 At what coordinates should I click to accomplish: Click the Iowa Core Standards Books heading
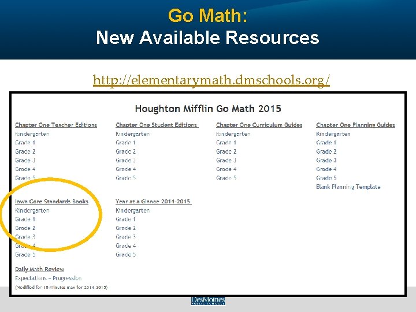pos(52,202)
